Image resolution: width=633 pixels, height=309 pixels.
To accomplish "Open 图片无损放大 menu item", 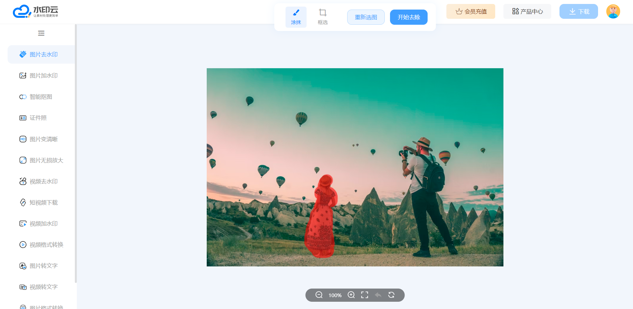I will pos(41,160).
